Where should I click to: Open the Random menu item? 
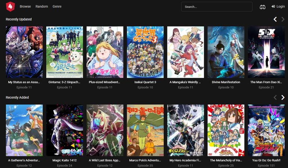[x=42, y=6]
